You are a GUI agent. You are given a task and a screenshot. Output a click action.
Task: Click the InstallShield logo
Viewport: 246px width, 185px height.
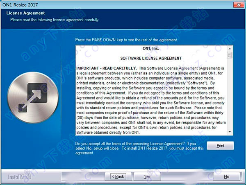coord(20,177)
